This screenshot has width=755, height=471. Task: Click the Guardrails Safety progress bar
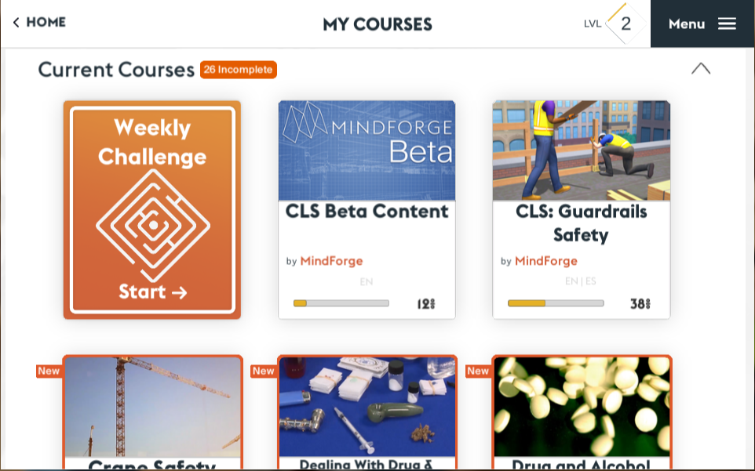click(556, 303)
